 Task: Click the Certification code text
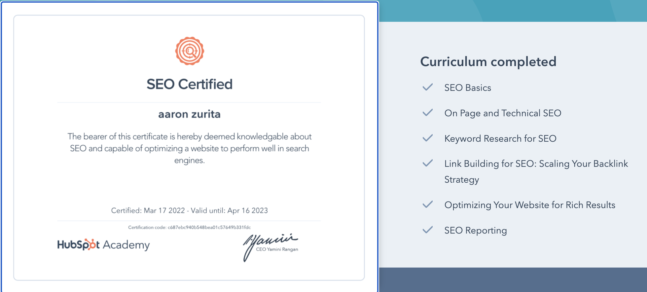189,227
